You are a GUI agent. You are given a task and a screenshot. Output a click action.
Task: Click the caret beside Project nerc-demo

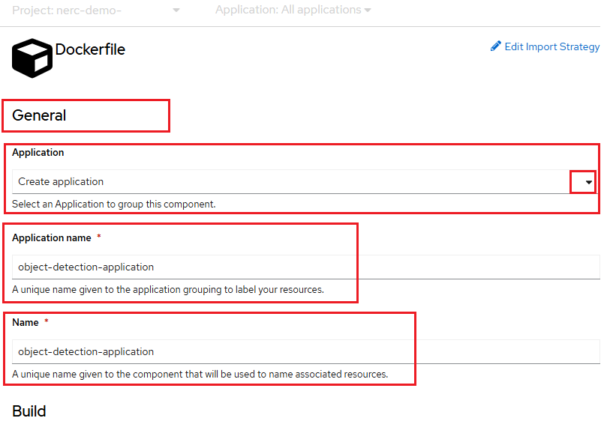tap(176, 10)
